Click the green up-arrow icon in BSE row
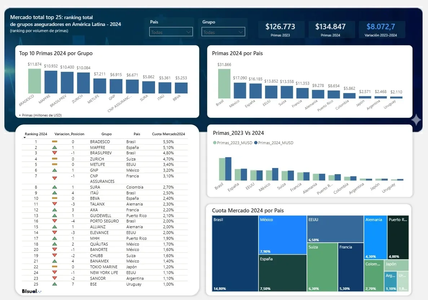 point(54,284)
